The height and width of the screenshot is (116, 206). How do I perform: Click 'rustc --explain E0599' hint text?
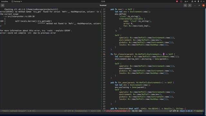[x=59, y=31]
